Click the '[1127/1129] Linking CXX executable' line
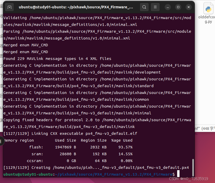215x183 pixels. pyautogui.click(x=70, y=134)
